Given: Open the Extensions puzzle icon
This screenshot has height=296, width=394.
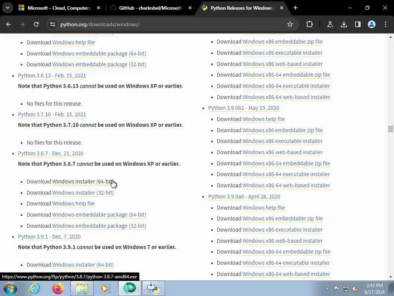Looking at the screenshot, I should coord(310,24).
